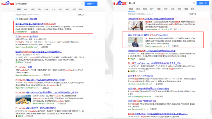Click the 英文结果 link in left page
Screen dimensions: 212x119
[33, 19]
